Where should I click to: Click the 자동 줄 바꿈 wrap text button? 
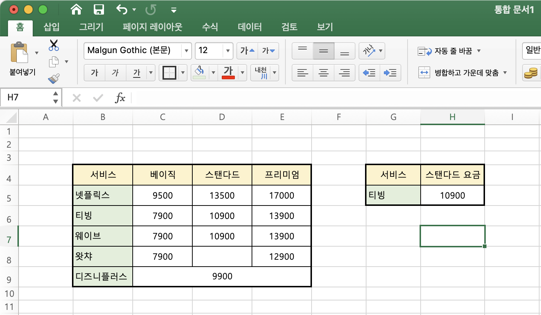pyautogui.click(x=445, y=51)
